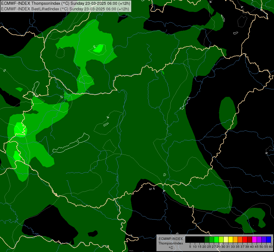Pick the blue 55–60 legend swatch
This screenshot has height=252, width=274.
point(269,239)
